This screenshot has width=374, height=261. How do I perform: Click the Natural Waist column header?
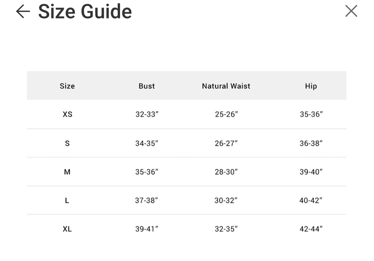(226, 86)
